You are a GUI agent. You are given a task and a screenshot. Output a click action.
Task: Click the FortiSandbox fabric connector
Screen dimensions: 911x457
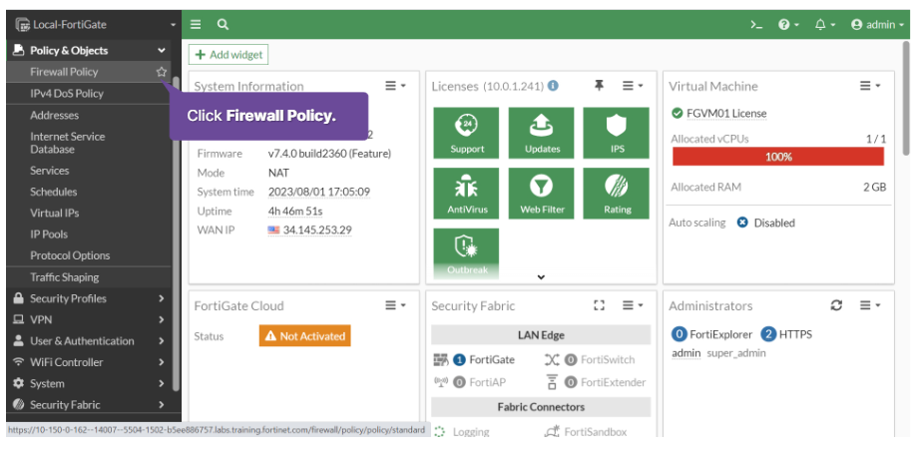coord(586,432)
